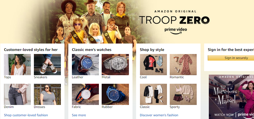Open The Marvelous Mrs. Maisel ad
The image size is (254, 119).
(x=231, y=97)
